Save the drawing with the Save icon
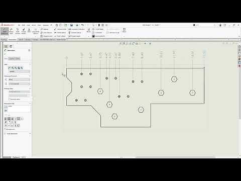The height and width of the screenshot is (181, 241). pyautogui.click(x=71, y=25)
